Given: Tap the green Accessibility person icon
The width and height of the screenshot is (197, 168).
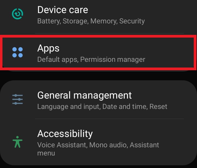Looking at the screenshot, I should [18, 142].
